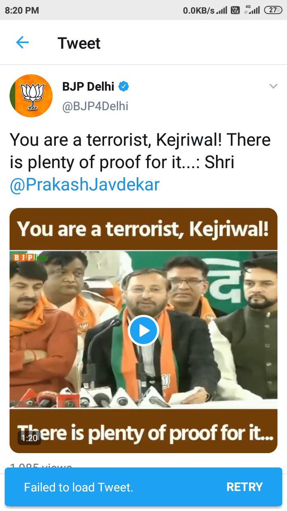Tap the 4G signal strength icon
The width and height of the screenshot is (287, 511).
click(x=252, y=10)
